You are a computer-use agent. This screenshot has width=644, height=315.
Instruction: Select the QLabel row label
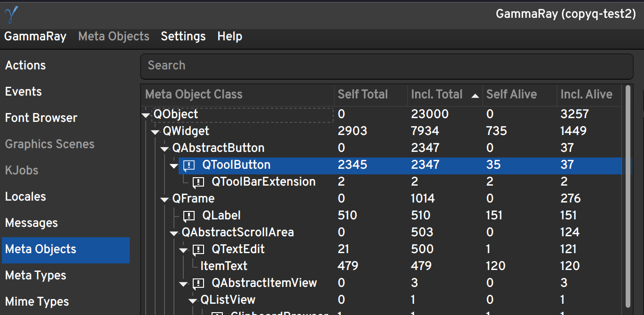tap(221, 216)
